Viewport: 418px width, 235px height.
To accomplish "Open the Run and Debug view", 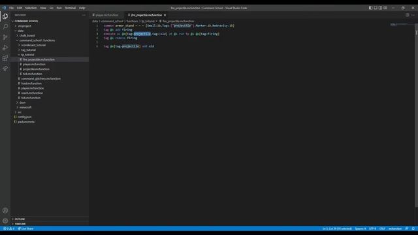I will [x=5, y=48].
